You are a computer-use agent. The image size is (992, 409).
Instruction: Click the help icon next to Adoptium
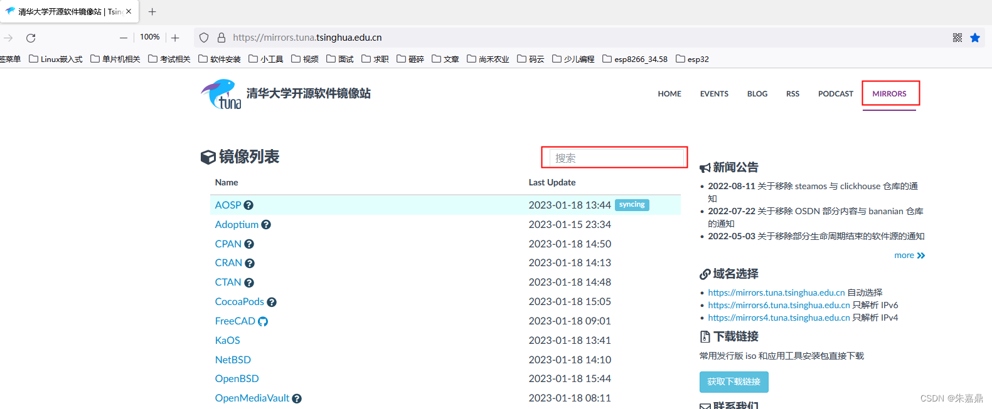coord(266,225)
